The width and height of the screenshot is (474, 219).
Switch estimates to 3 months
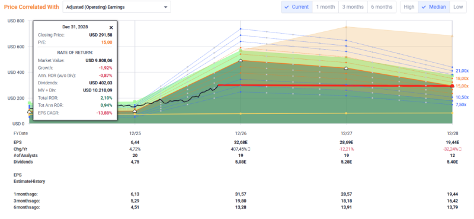(353, 7)
